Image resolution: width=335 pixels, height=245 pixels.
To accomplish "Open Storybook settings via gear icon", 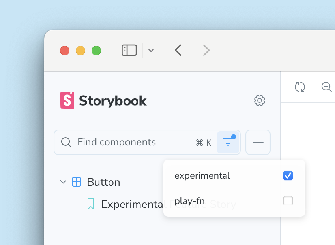I will click(259, 100).
